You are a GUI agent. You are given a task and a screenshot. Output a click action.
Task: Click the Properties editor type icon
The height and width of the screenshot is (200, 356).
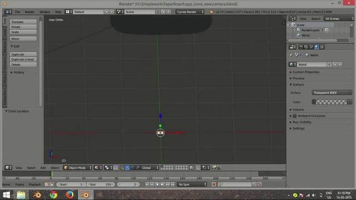(x=293, y=47)
